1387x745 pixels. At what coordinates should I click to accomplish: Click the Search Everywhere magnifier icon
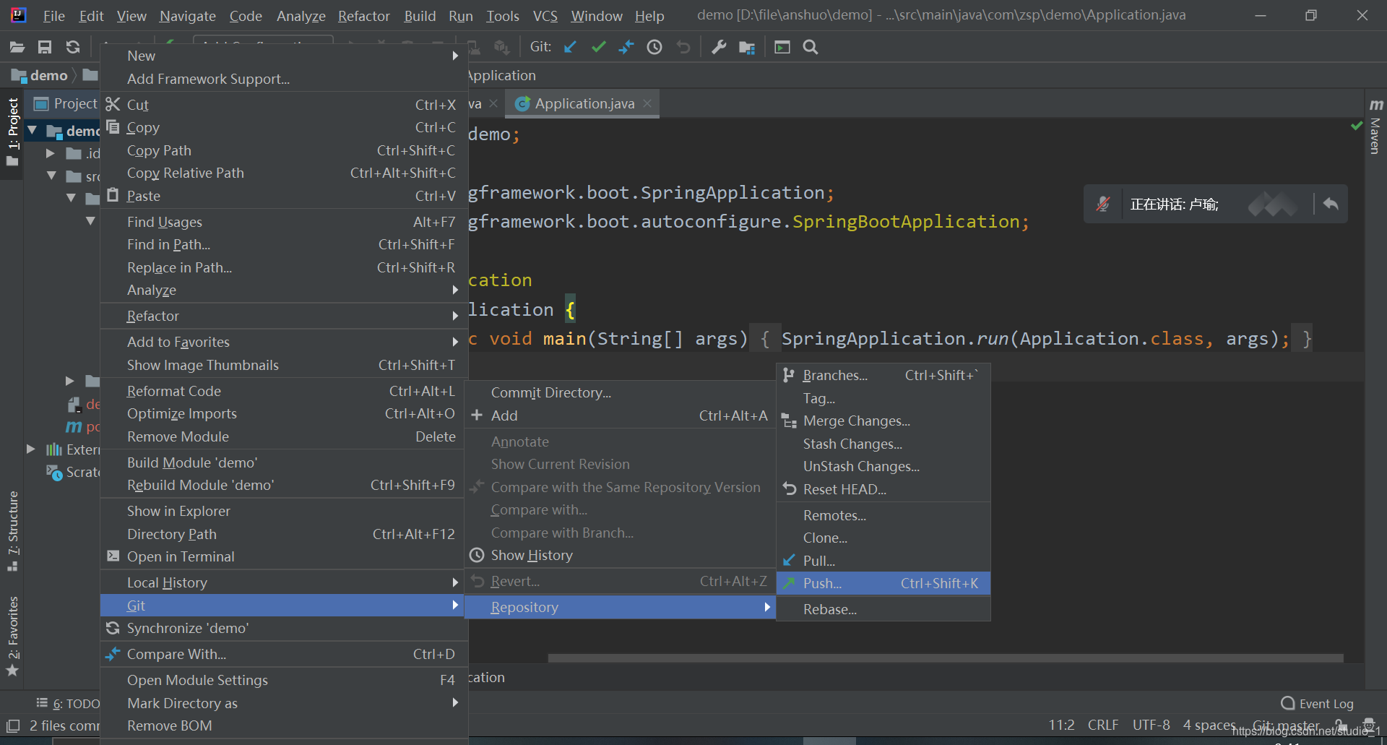(811, 47)
